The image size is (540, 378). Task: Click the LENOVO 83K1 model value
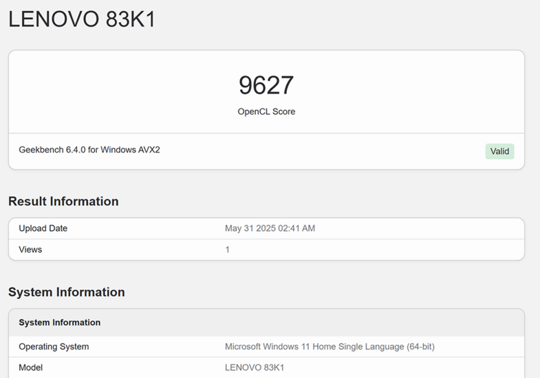coord(255,368)
